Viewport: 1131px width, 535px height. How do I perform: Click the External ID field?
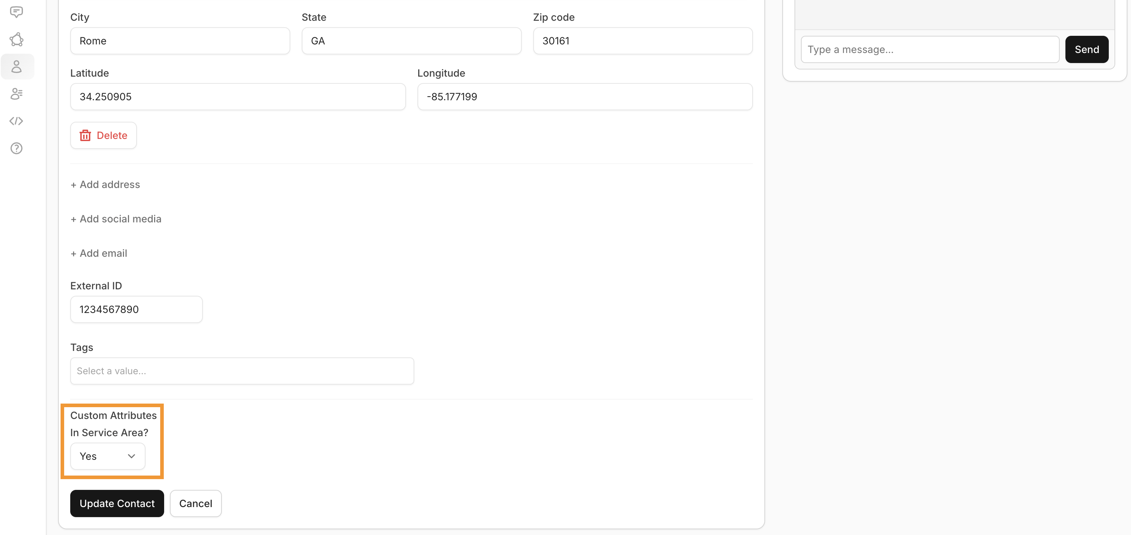click(136, 309)
